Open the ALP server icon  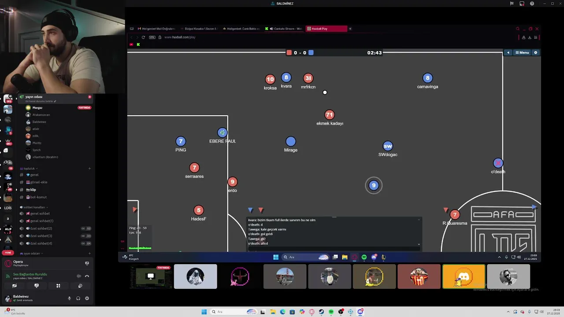8,229
